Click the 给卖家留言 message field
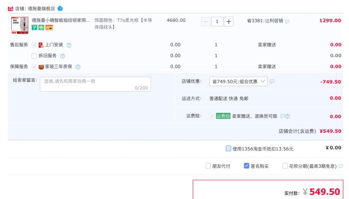This screenshot has width=349, height=199. click(95, 84)
